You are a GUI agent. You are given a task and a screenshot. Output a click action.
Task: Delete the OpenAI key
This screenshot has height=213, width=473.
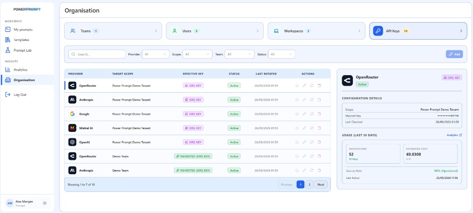319,142
